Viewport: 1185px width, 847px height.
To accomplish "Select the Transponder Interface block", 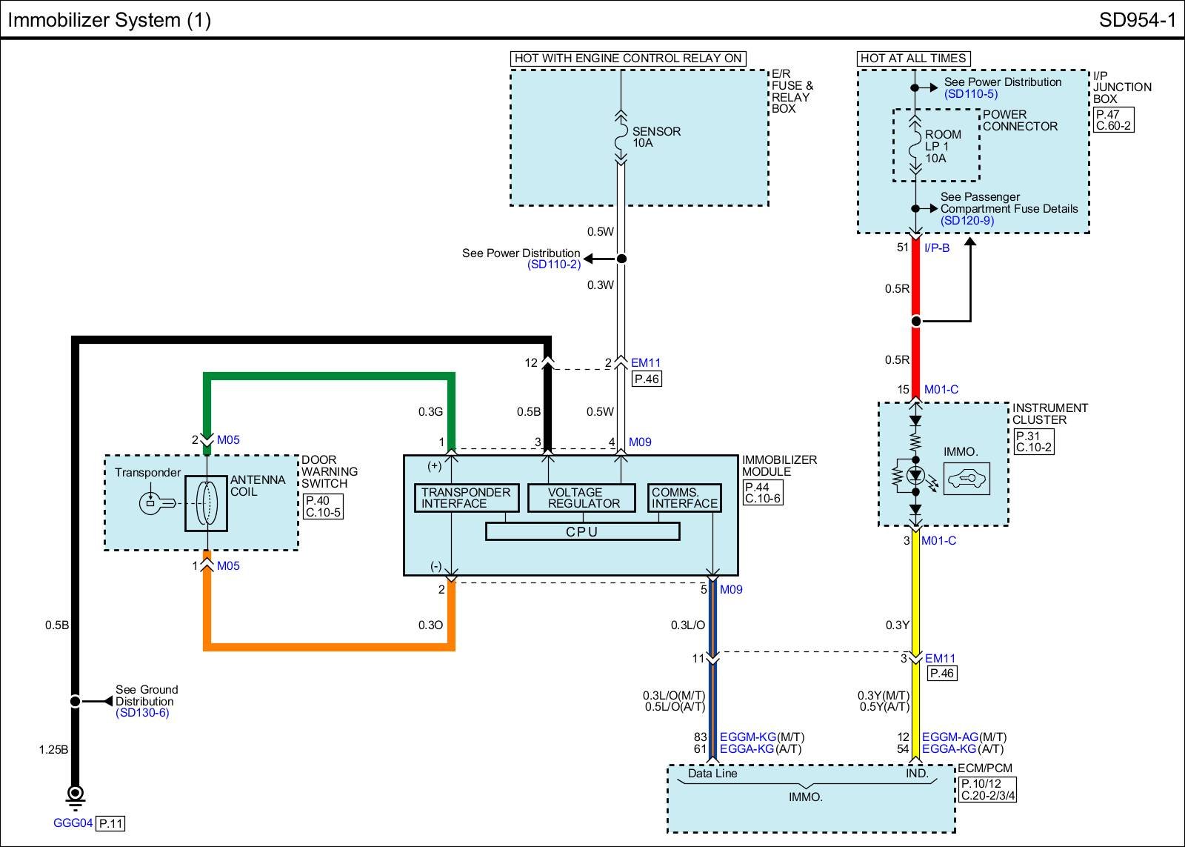I will (466, 498).
